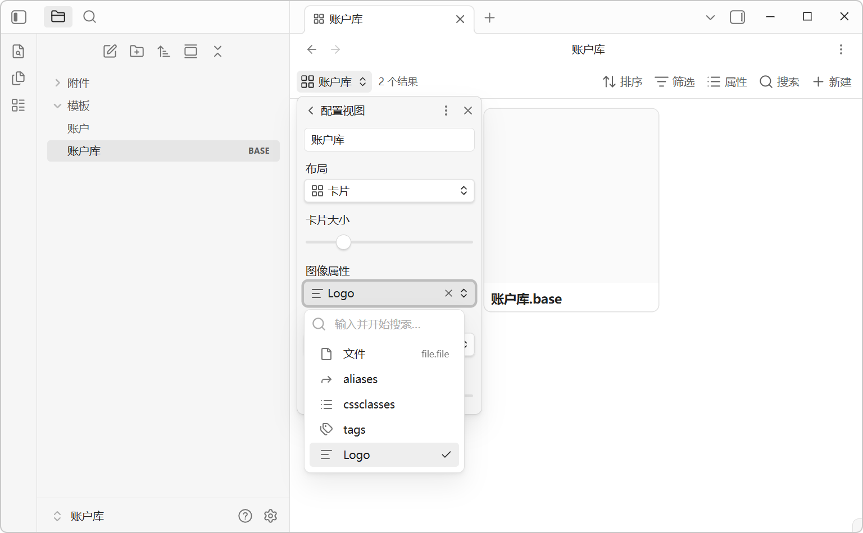Open the search icon in left sidebar header

point(89,17)
